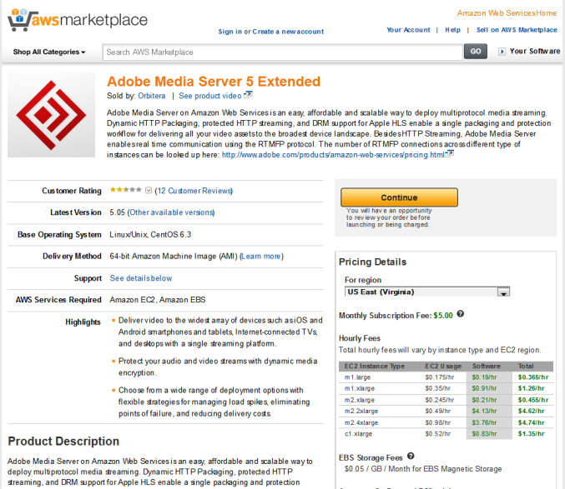Viewport: 565px width, 489px height.
Task: Click the Search AWS Marketplace field
Action: [x=283, y=52]
